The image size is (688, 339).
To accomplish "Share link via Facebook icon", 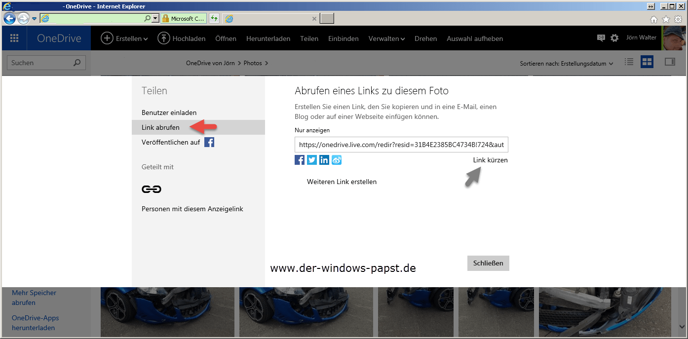I will coord(300,160).
